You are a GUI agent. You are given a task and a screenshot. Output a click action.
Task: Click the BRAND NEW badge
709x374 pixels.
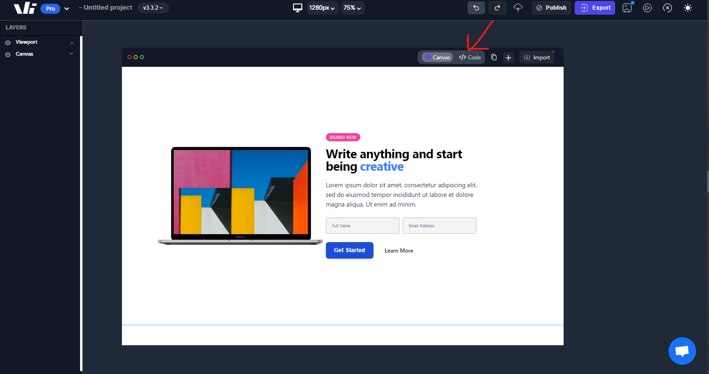[x=343, y=137]
